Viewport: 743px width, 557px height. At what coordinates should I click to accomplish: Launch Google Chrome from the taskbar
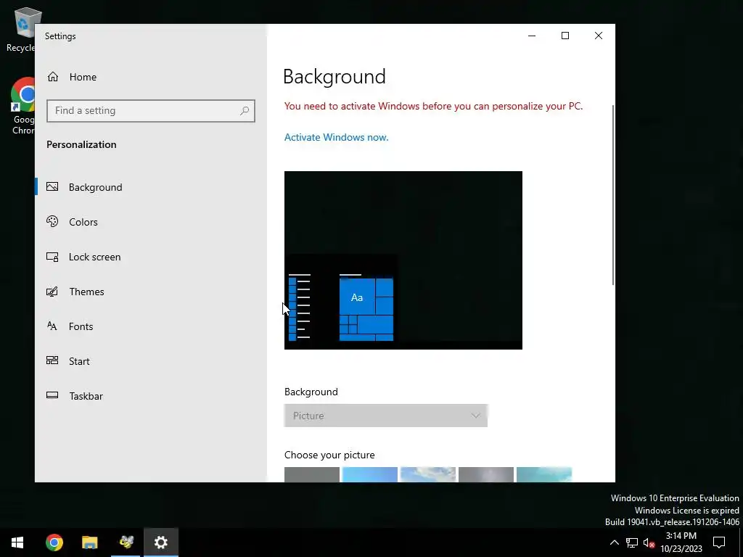pos(54,542)
